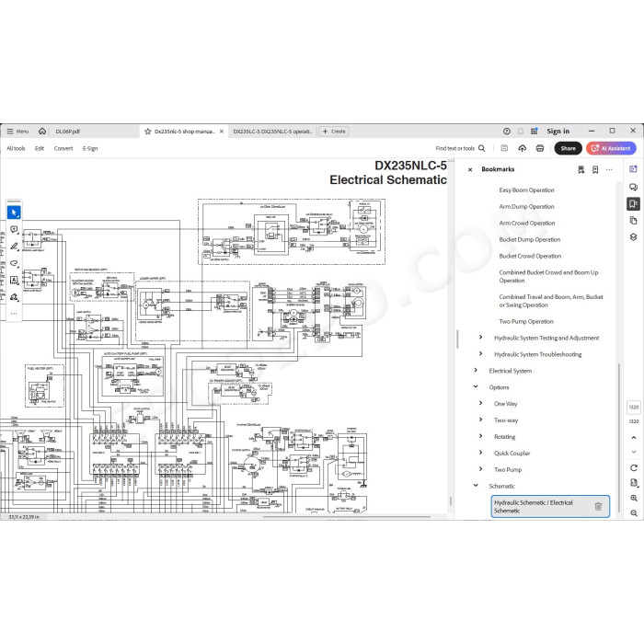Print the document
644x644 pixels.
[540, 148]
